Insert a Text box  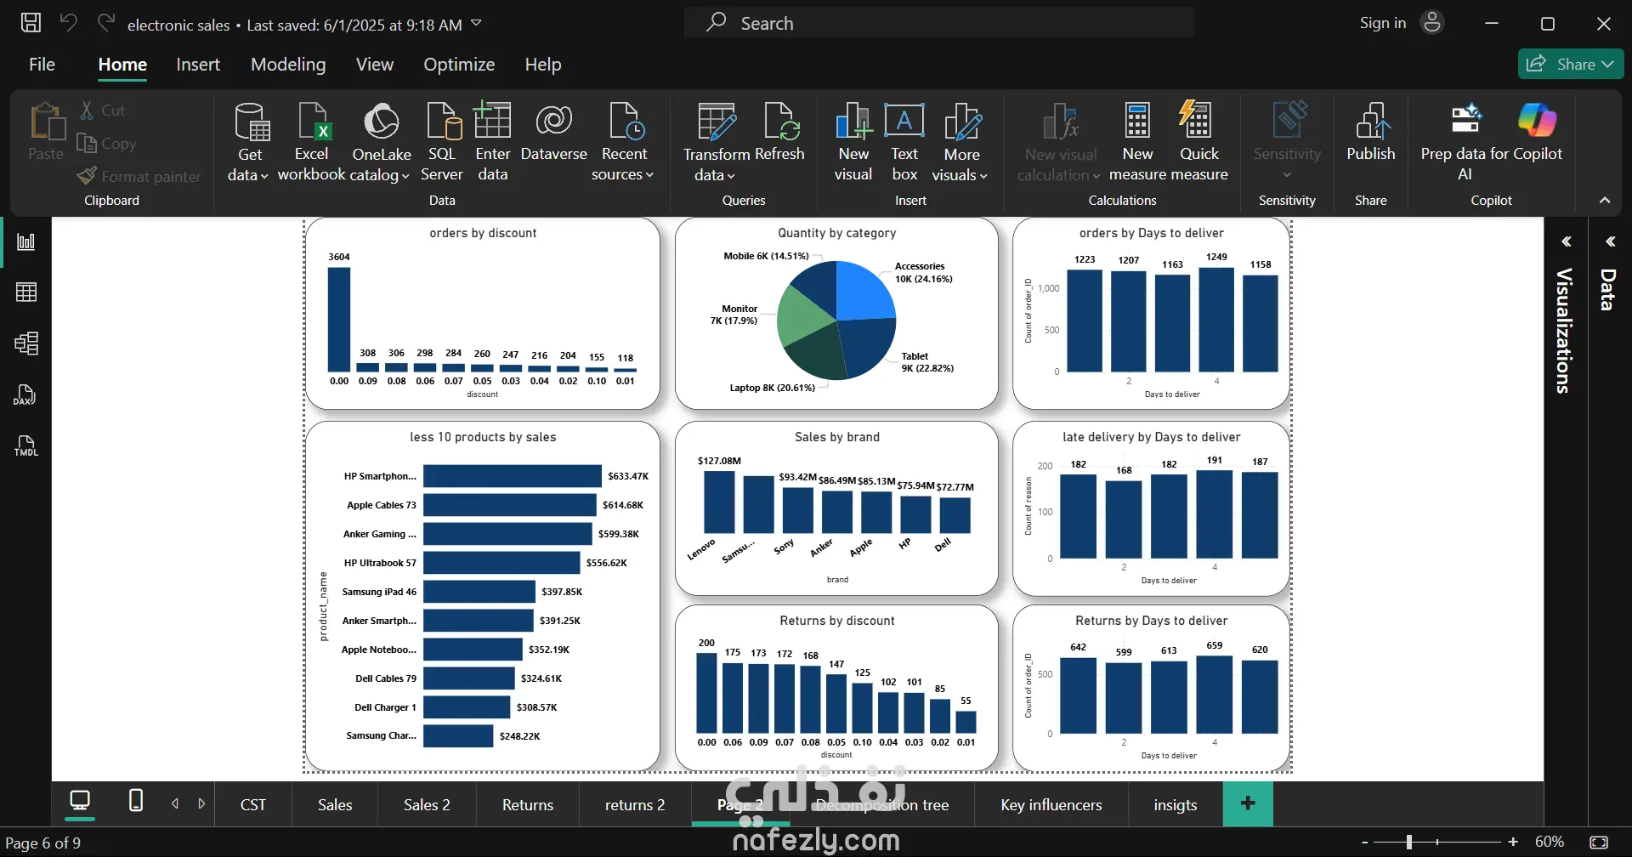click(904, 142)
